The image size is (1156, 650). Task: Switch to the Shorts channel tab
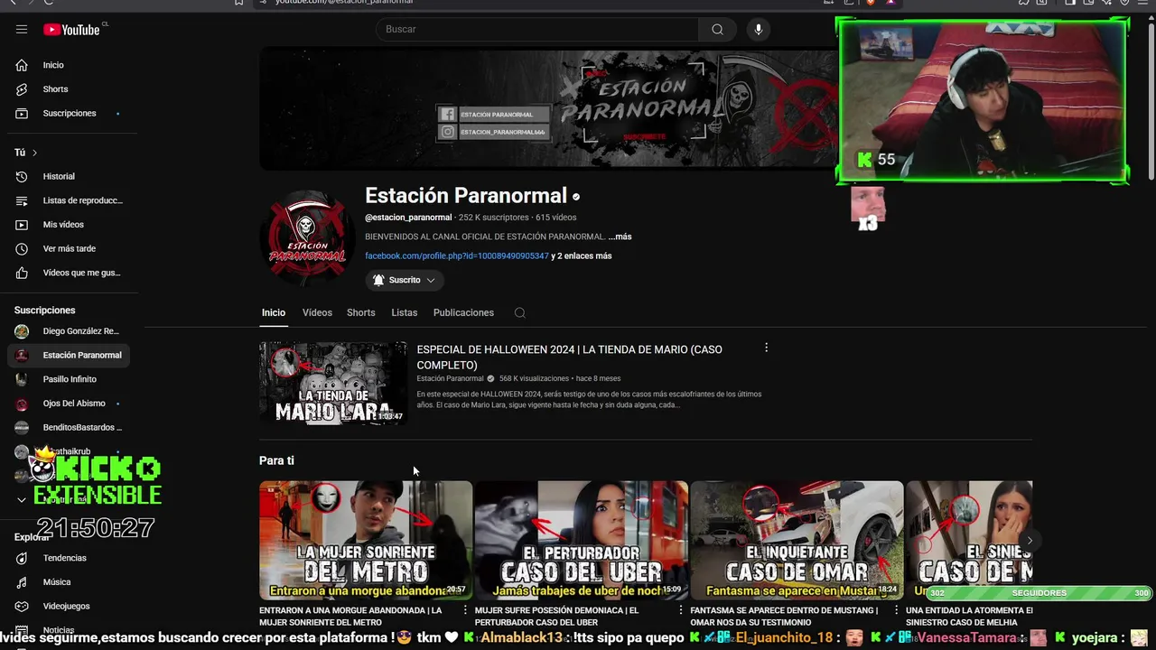click(x=360, y=312)
